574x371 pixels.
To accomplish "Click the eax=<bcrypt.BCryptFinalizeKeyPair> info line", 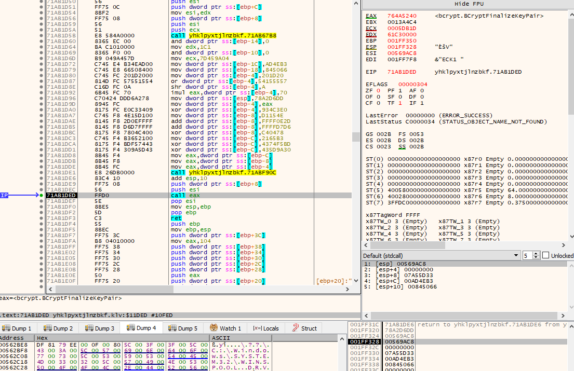I will click(61, 298).
